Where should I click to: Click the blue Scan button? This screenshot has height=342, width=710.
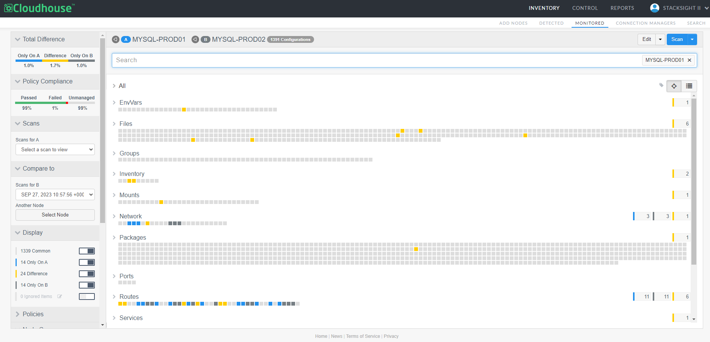pos(677,39)
